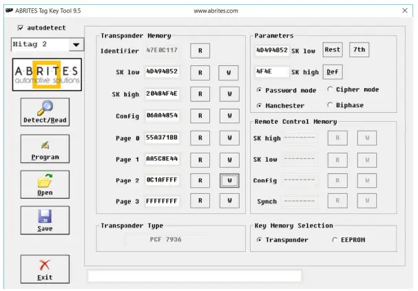Click the Remote Control SK high value field
Image resolution: width=418 pixels, height=291 pixels.
(x=300, y=138)
